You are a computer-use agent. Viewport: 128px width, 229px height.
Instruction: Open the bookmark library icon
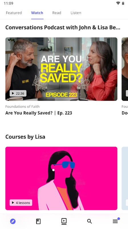click(38, 221)
